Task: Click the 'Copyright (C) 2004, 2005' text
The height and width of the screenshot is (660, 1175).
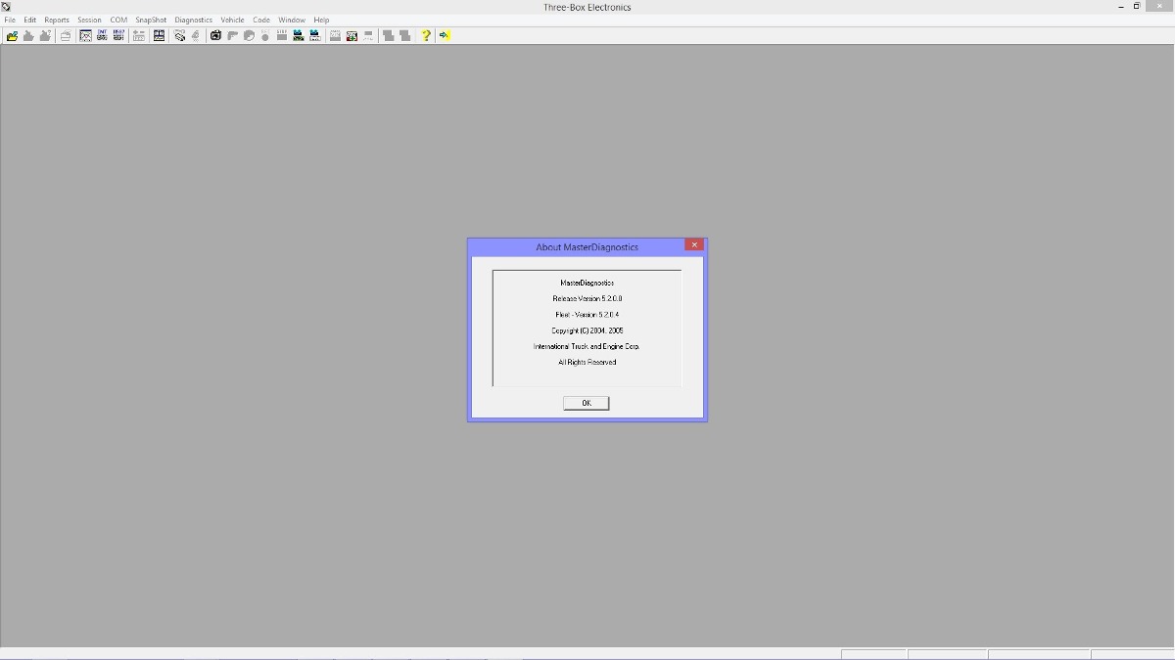Action: 587,330
